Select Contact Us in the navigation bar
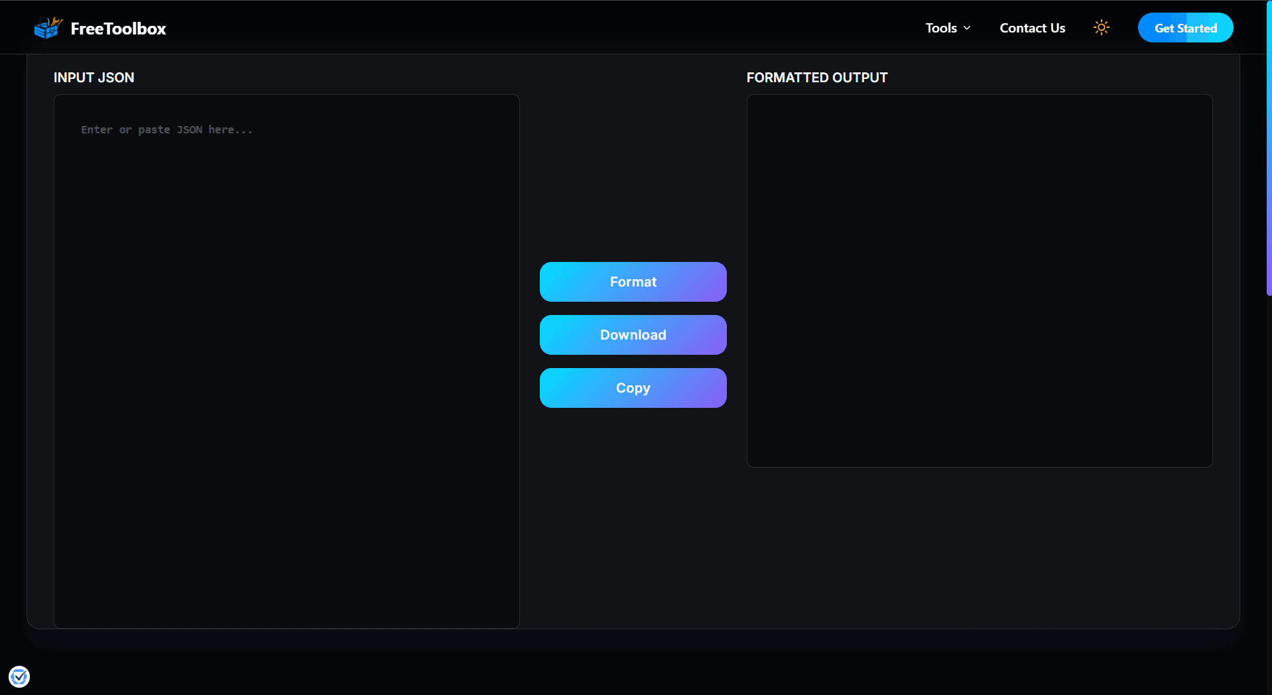The image size is (1272, 695). point(1032,28)
